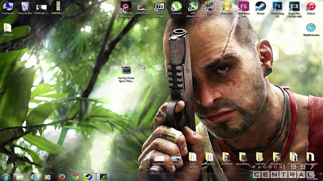Open the Recycle Bin
Image resolution: width=323 pixels, height=181 pixels.
[x=25, y=8]
